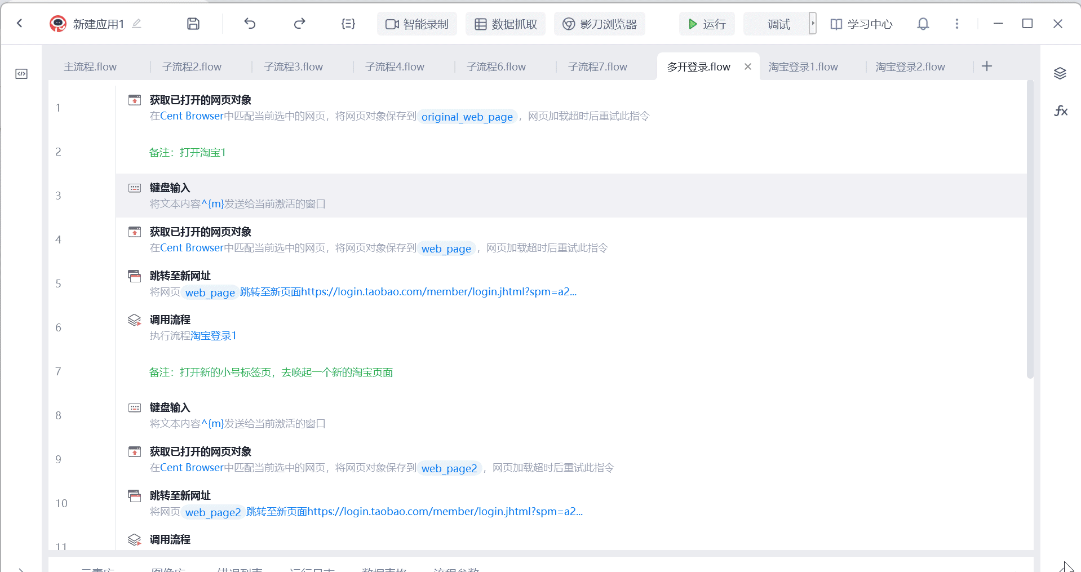Start 智能录制 smart recording

click(417, 24)
